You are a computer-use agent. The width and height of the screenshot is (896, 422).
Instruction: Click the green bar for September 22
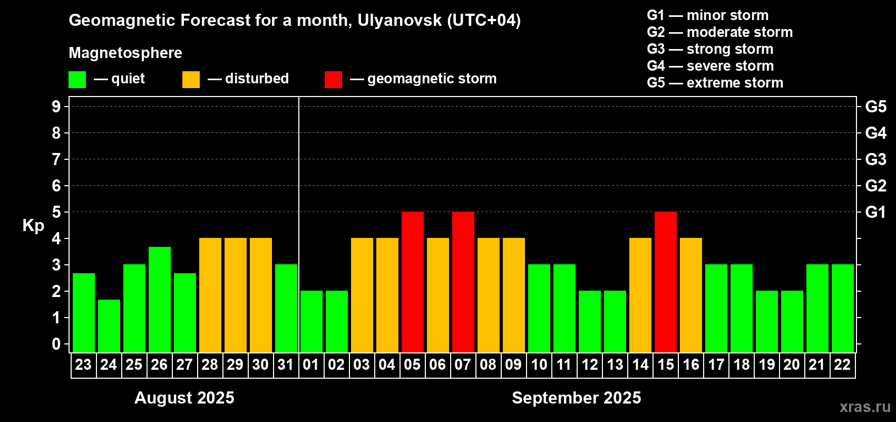(843, 309)
